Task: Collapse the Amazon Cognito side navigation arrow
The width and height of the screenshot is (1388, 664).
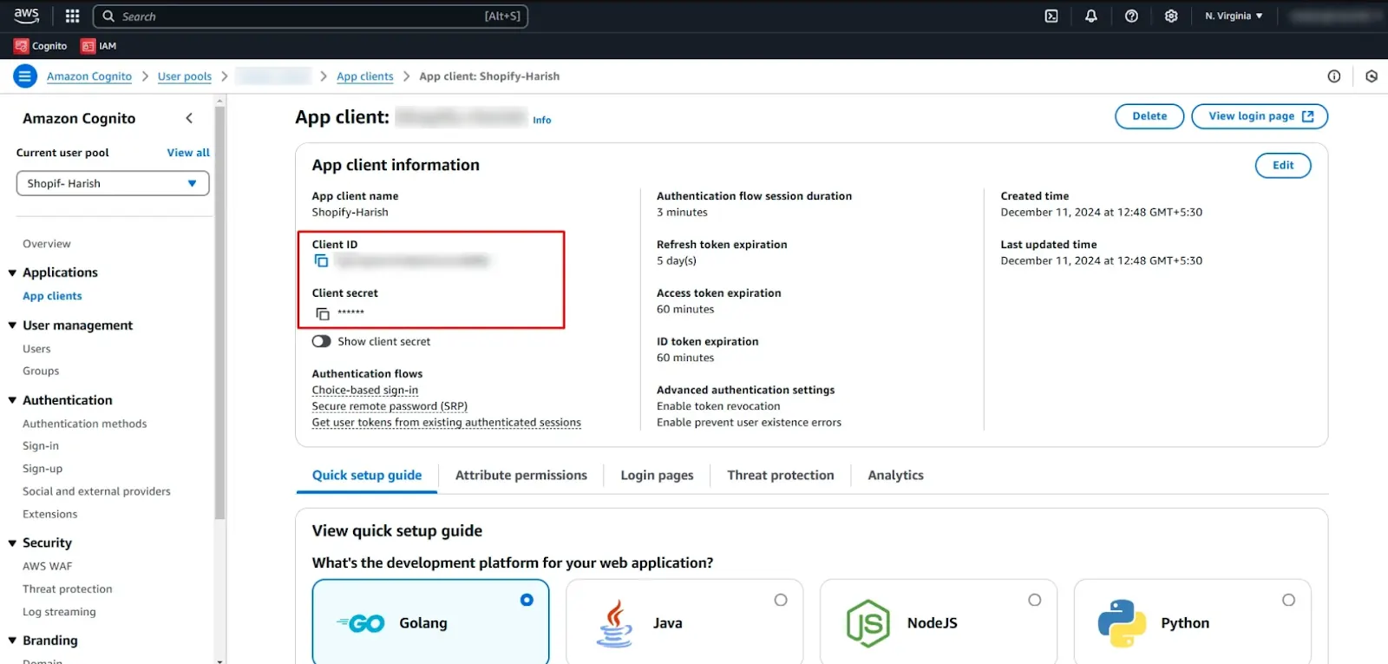Action: click(x=189, y=118)
